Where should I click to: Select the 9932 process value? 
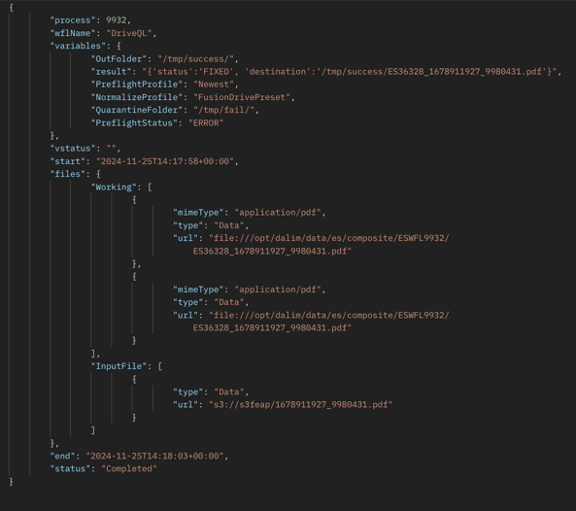117,20
